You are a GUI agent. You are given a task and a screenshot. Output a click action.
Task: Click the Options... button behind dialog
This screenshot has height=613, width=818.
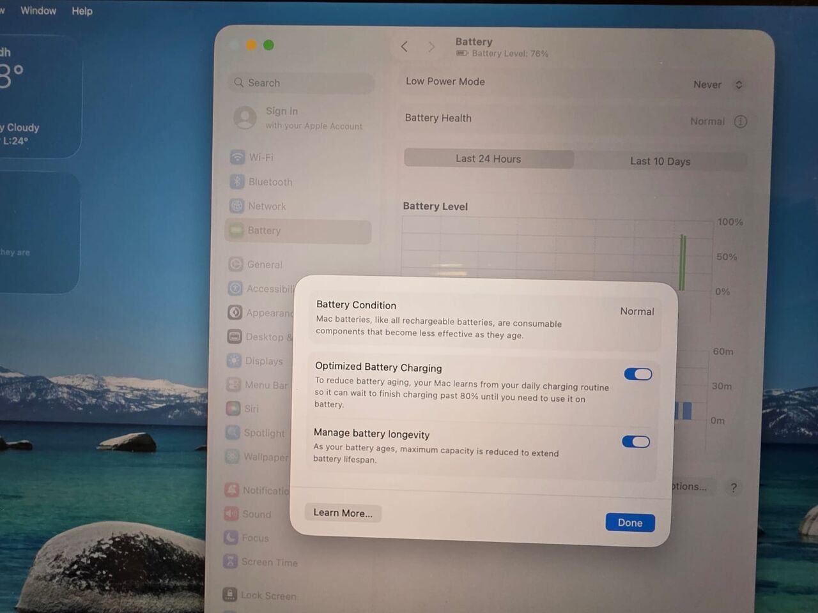[692, 486]
